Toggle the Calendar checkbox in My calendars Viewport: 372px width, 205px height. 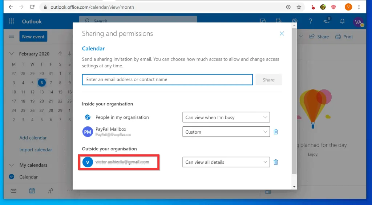12,177
